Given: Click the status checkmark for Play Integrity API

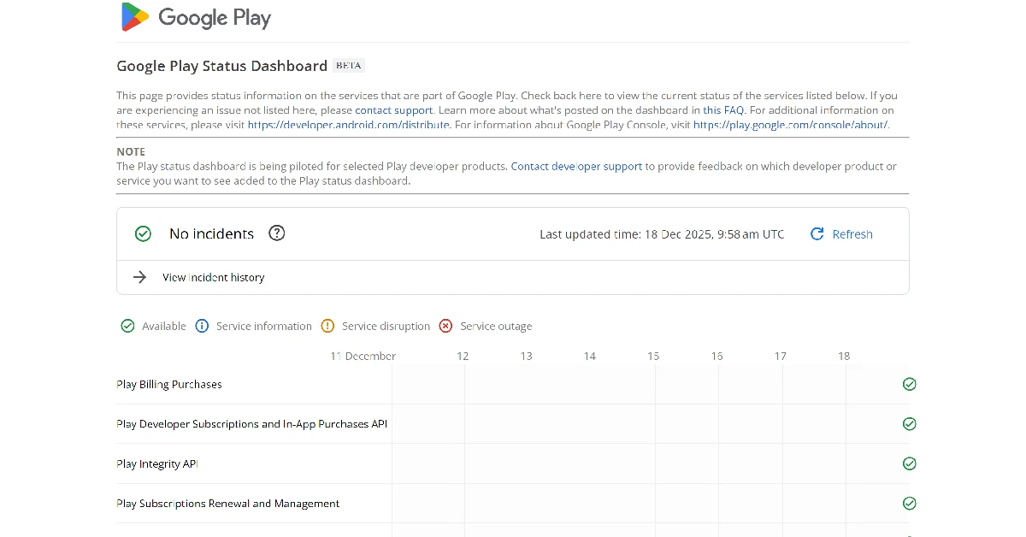Looking at the screenshot, I should point(909,463).
